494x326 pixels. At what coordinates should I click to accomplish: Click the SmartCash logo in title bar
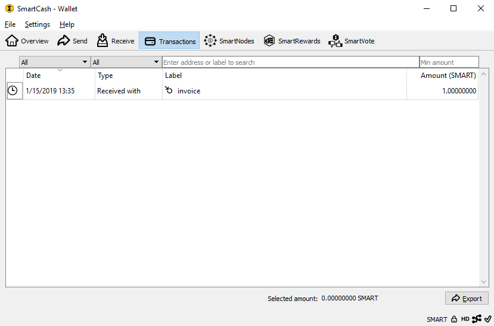(10, 8)
